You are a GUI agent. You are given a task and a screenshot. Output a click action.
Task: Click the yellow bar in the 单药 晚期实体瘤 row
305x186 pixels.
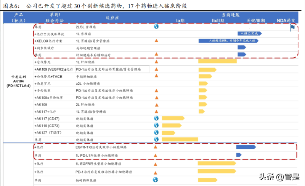coord(180,139)
